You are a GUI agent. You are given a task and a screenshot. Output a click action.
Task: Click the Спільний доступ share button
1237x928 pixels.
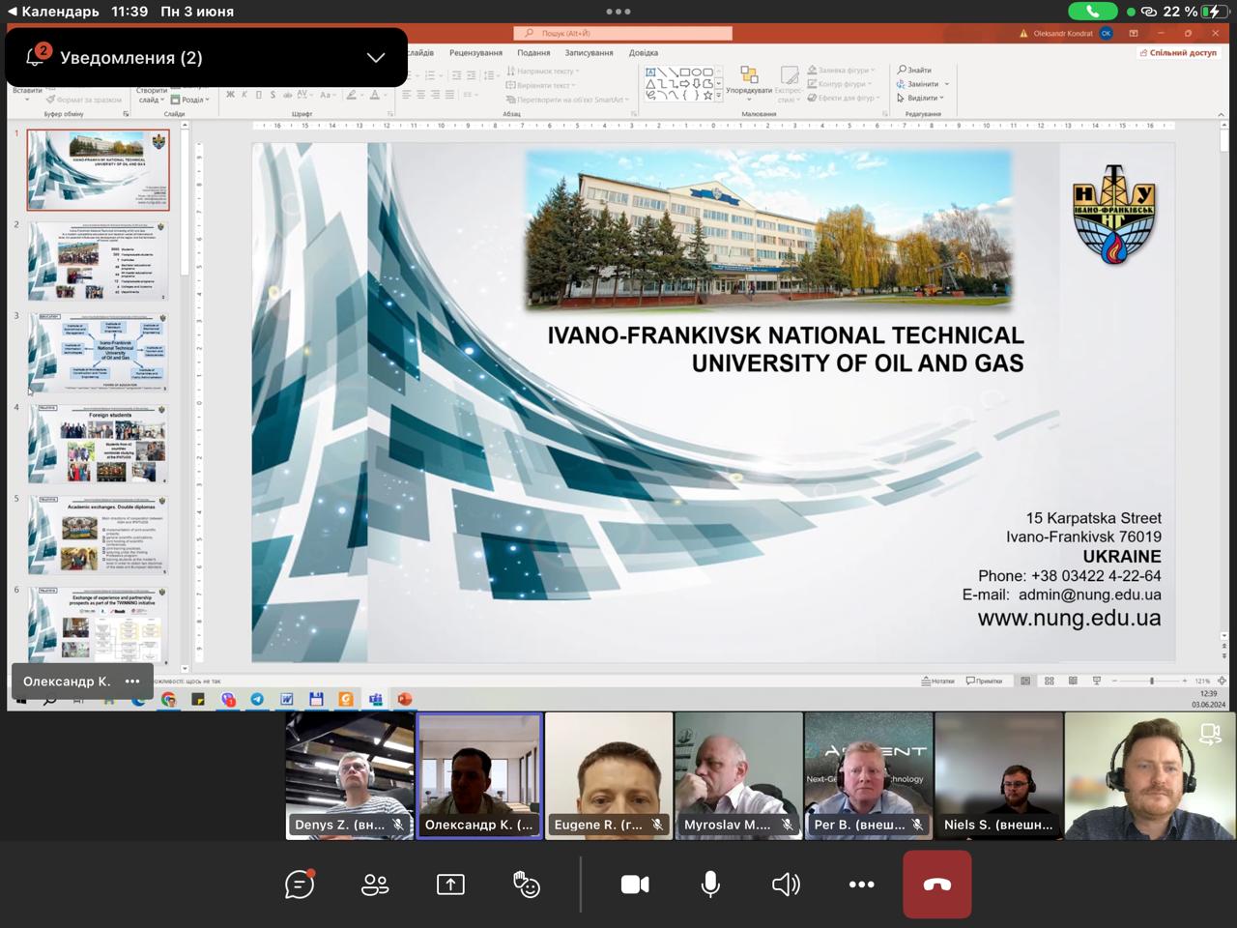coord(1178,53)
